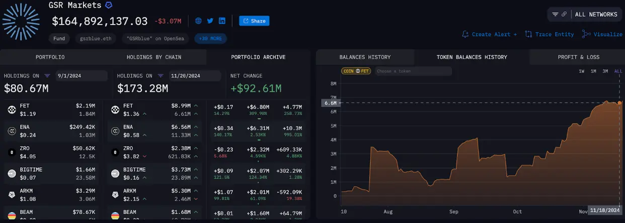Click the BIGTIME coin icon in the 11/20/2024 column

click(115, 173)
